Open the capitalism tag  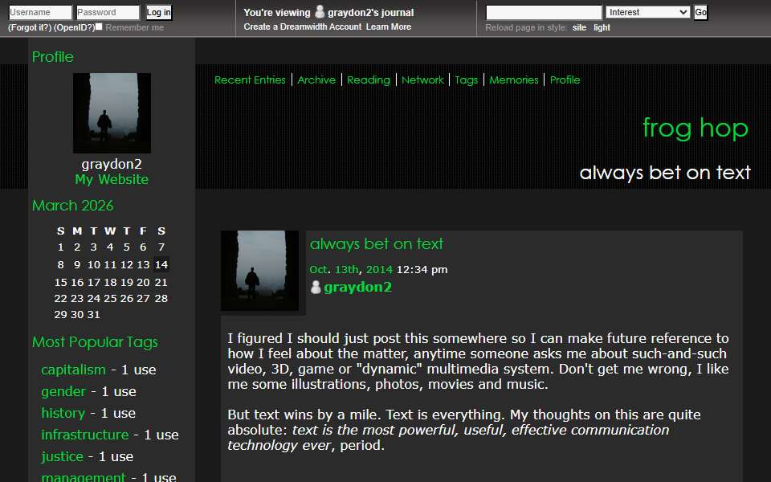point(73,370)
